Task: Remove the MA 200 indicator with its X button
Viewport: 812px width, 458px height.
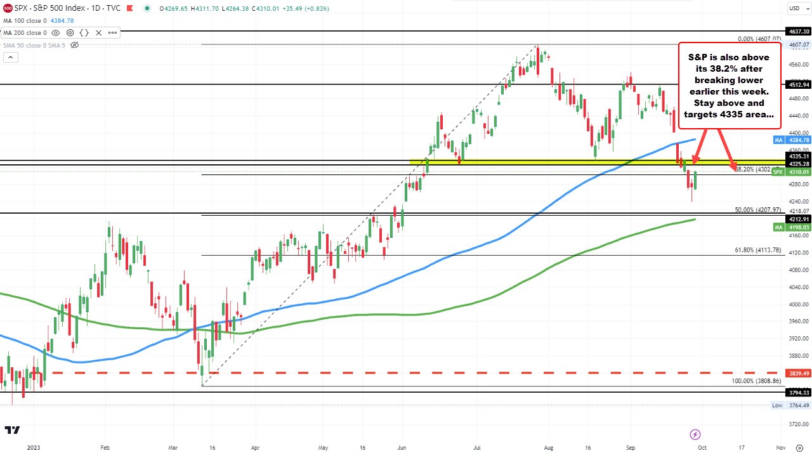Action: point(98,32)
